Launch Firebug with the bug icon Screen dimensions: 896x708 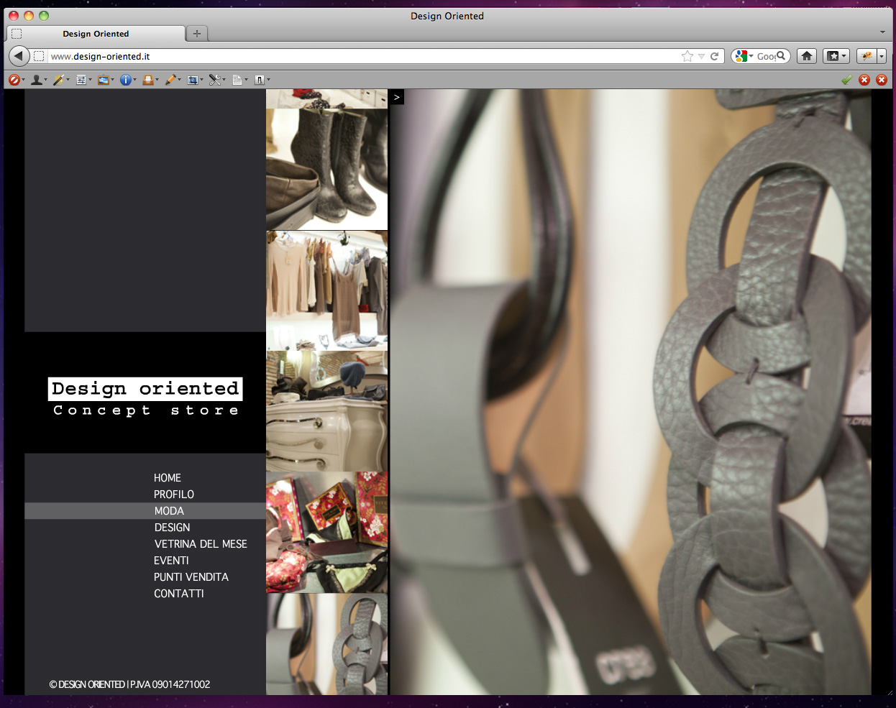(867, 56)
